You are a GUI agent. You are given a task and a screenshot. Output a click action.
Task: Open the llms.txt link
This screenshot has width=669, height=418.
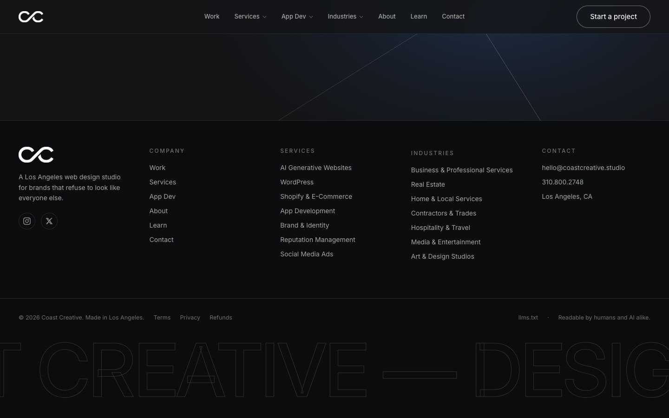528,318
